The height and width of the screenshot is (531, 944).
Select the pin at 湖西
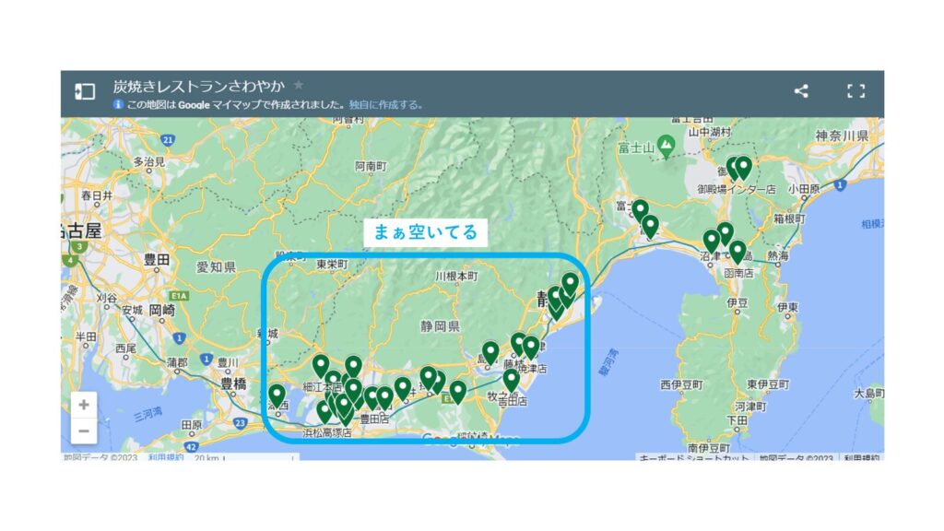(277, 396)
